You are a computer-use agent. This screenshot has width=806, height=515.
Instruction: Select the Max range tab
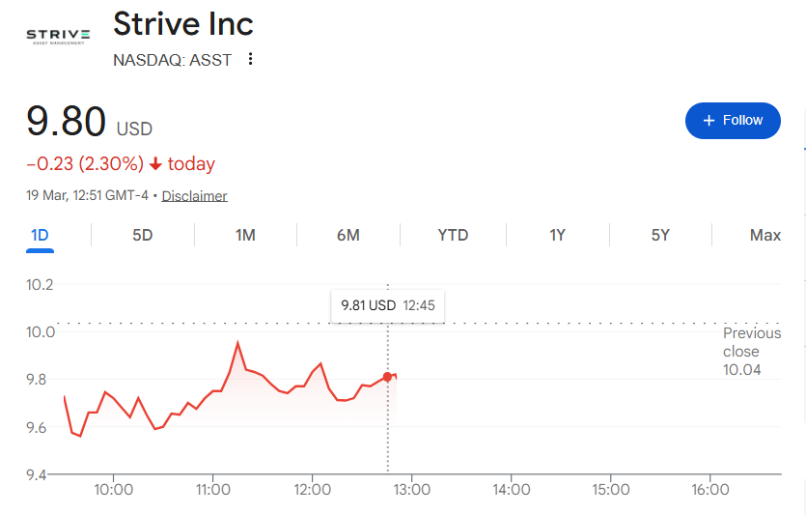click(x=765, y=235)
